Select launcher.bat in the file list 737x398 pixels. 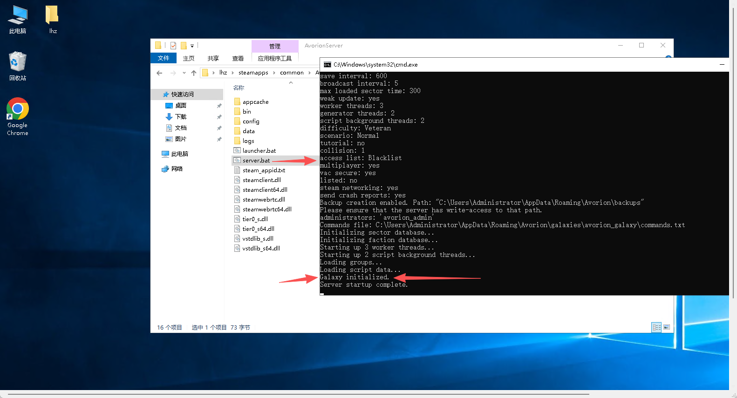[x=259, y=151]
